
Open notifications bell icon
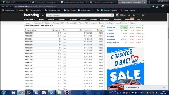[129, 15]
